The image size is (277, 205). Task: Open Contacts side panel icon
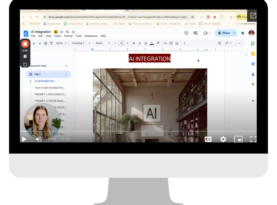(253, 74)
